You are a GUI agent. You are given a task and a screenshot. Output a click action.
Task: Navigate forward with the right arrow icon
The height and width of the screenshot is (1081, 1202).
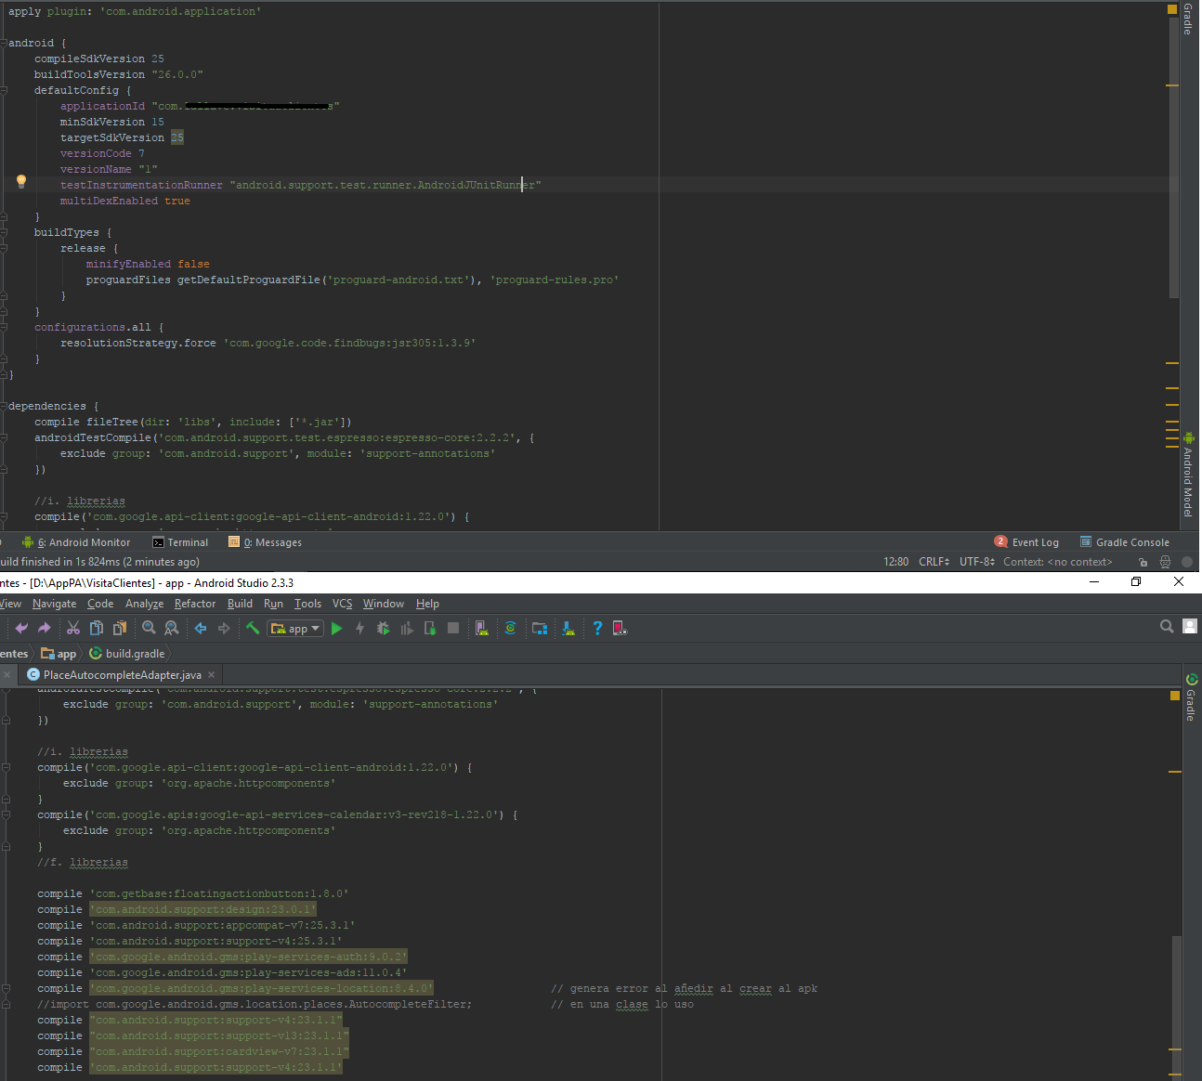[x=224, y=629]
